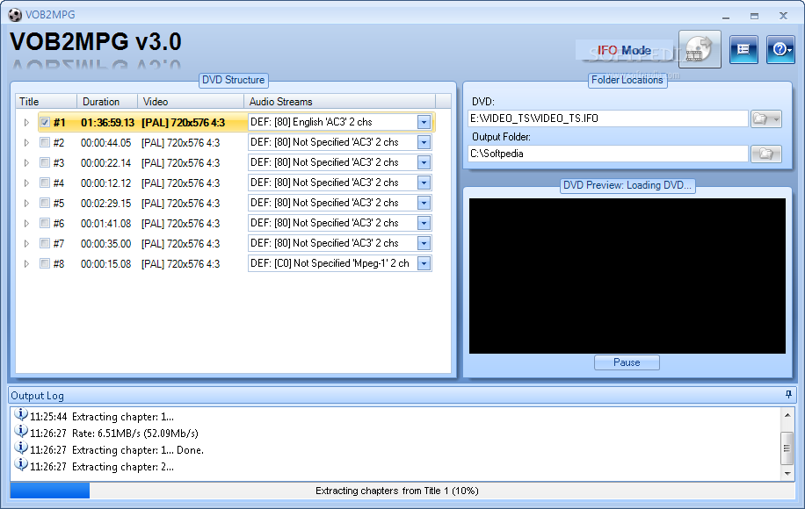Viewport: 805px width, 509px height.
Task: Select duration 01:36:59.13 of title #1
Action: tap(107, 123)
